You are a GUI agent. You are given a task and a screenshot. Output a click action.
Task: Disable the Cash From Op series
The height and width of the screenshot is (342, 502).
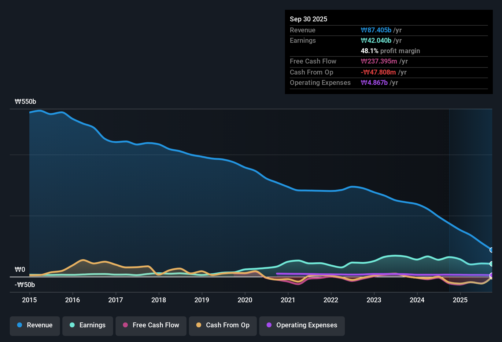pyautogui.click(x=223, y=325)
